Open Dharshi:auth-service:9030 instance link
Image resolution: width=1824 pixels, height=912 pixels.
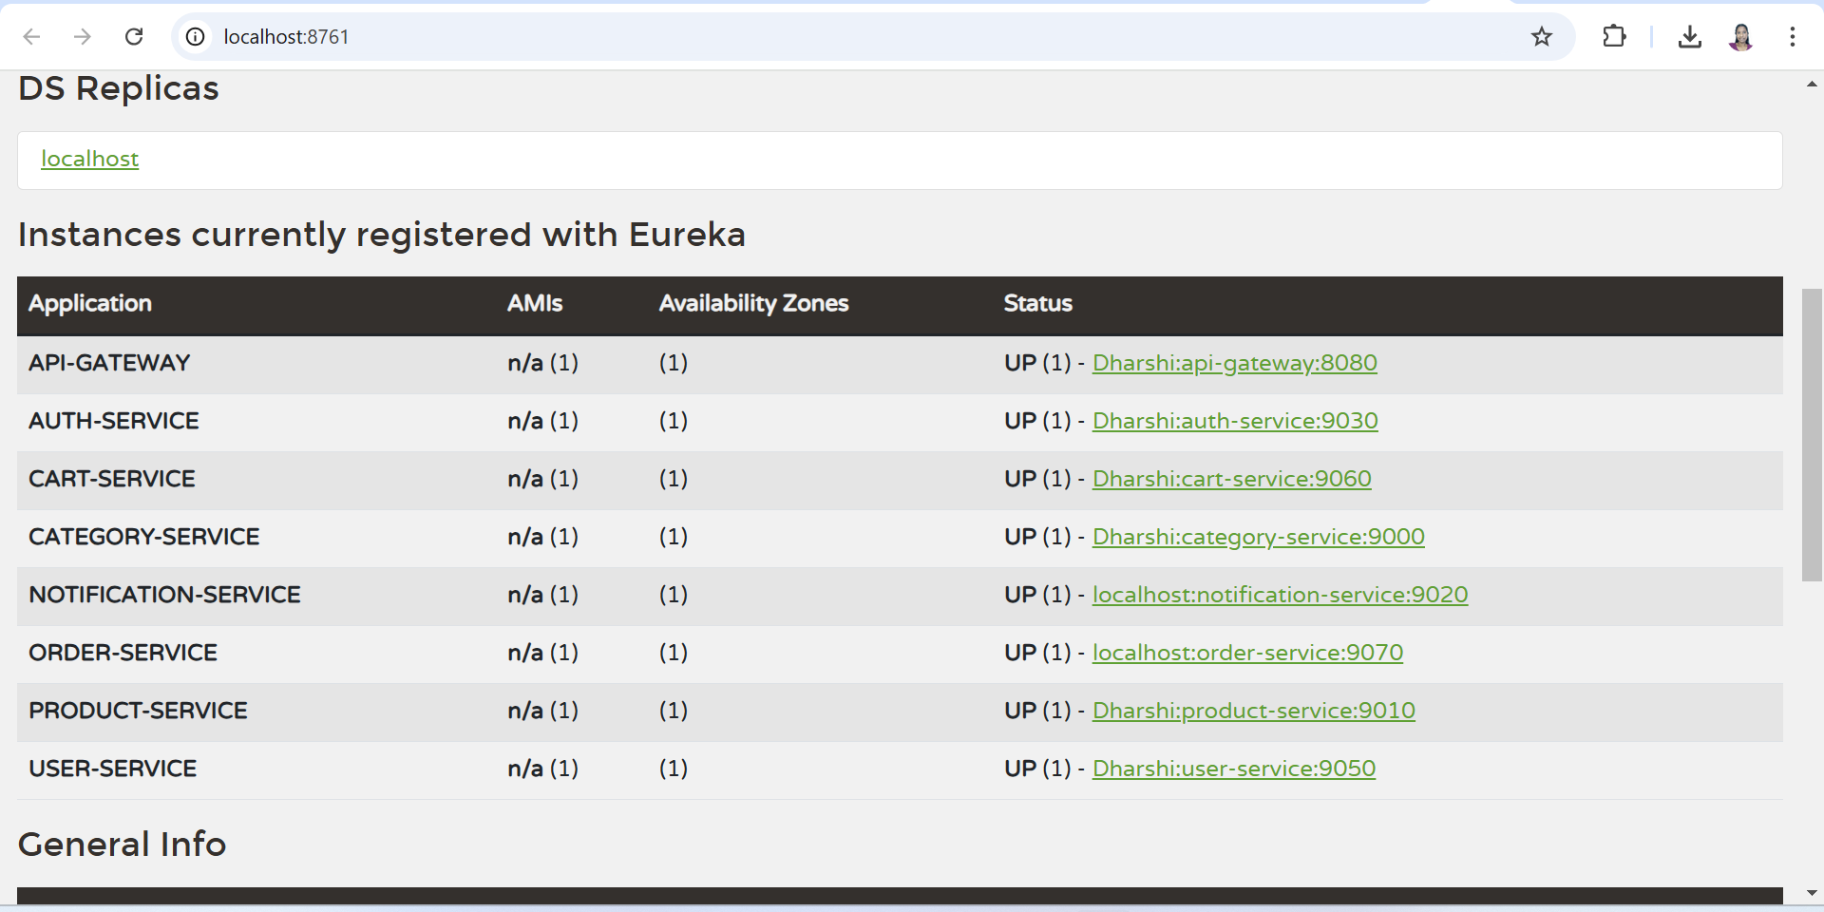1235,421
